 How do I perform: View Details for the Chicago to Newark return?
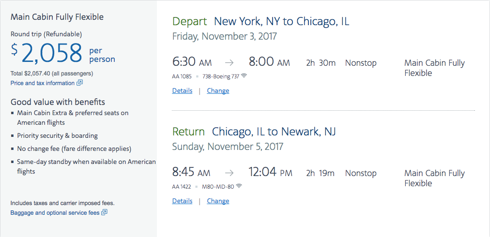(182, 201)
